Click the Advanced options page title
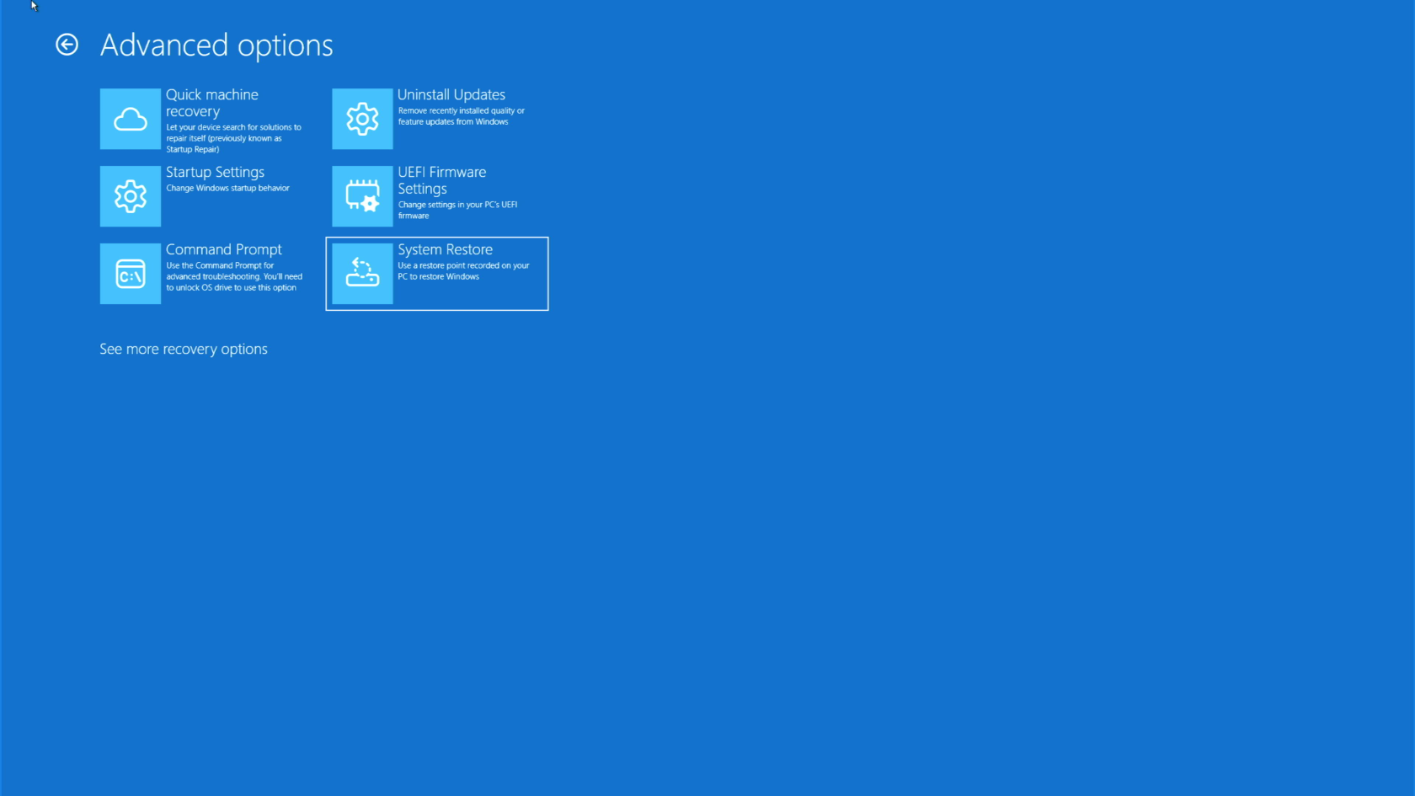 pos(216,45)
